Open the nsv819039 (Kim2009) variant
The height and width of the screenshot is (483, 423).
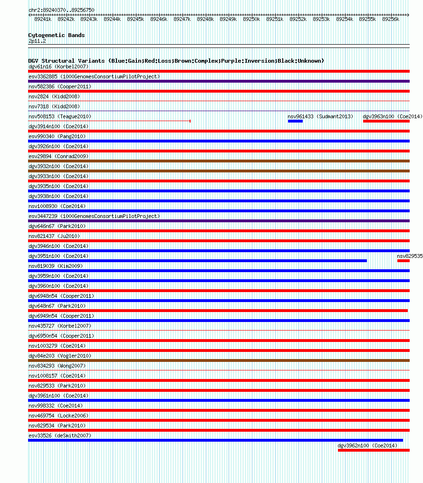click(56, 266)
